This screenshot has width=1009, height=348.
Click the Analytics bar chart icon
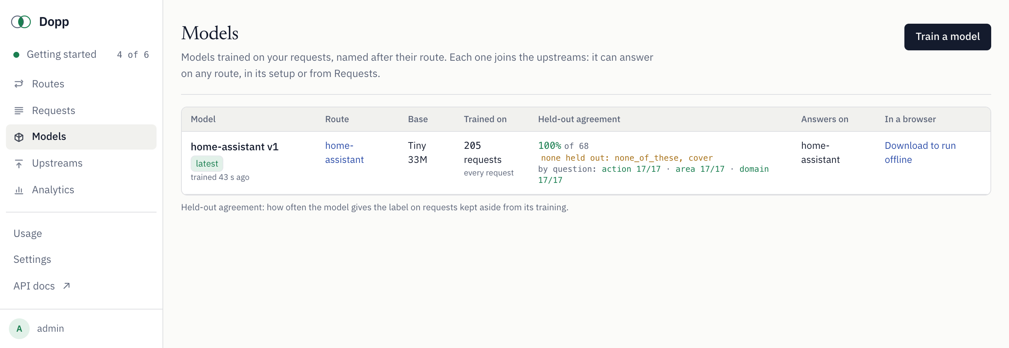(x=19, y=190)
